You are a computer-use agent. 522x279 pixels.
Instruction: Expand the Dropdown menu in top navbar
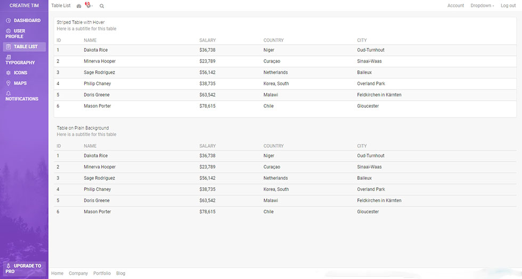482,6
